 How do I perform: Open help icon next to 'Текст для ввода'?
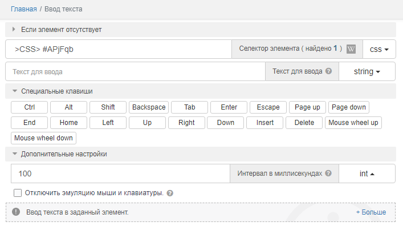[x=328, y=71]
